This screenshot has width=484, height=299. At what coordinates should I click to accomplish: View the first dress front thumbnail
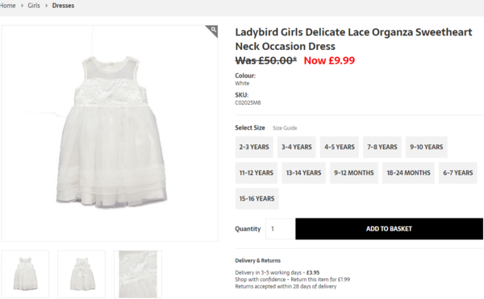coord(25,274)
